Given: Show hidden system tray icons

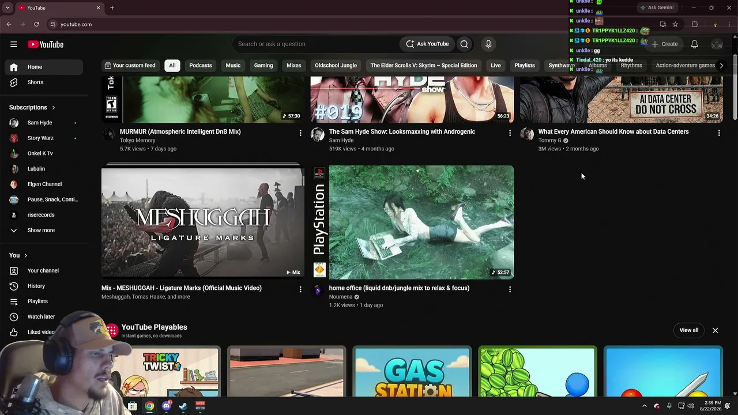Looking at the screenshot, I should (645, 406).
